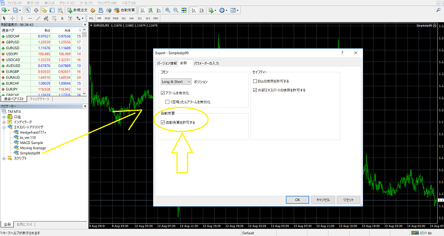The height and width of the screenshot is (236, 444).
Task: Click the zoom out magnifier icon
Action: [x=175, y=11]
